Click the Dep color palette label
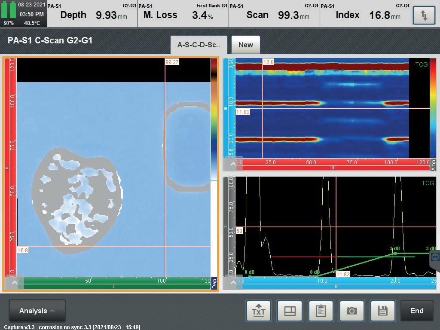Image resolution: width=440 pixels, height=330 pixels. (x=214, y=284)
